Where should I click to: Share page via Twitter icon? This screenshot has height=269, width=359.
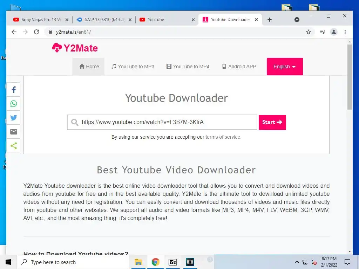[14, 118]
